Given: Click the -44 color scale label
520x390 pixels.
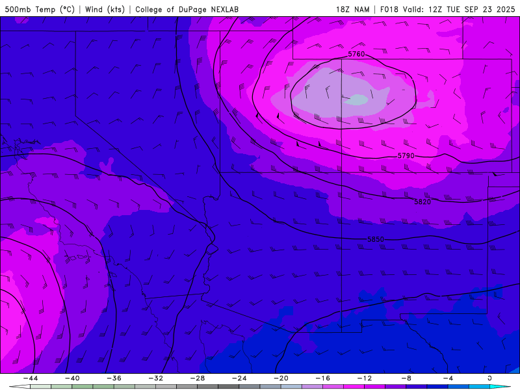Looking at the screenshot, I should tap(31, 378).
